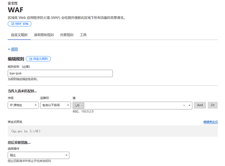This screenshot has height=166, width=225.
Task: Open the WAF 文档 documentation button
Action: pos(20,24)
